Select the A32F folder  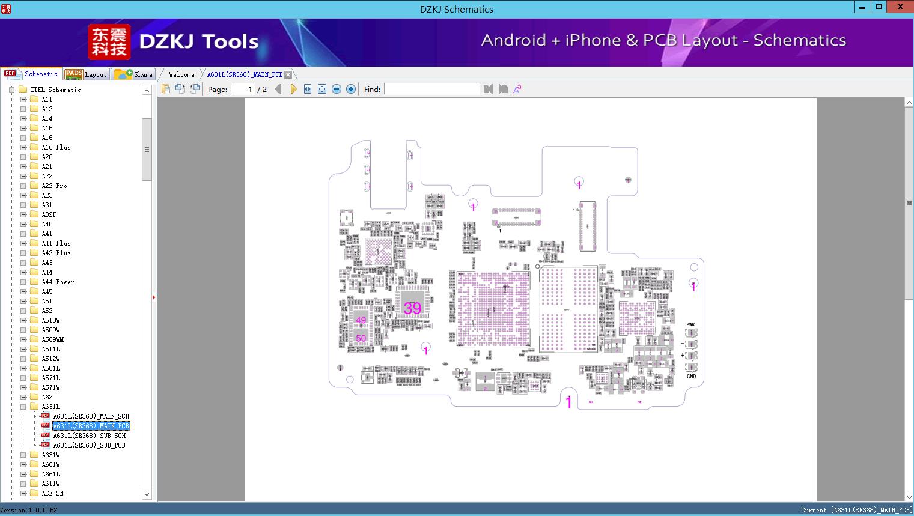pyautogui.click(x=49, y=214)
